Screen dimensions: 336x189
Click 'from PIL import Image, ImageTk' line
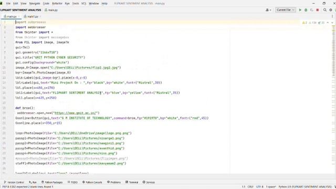[42, 43]
